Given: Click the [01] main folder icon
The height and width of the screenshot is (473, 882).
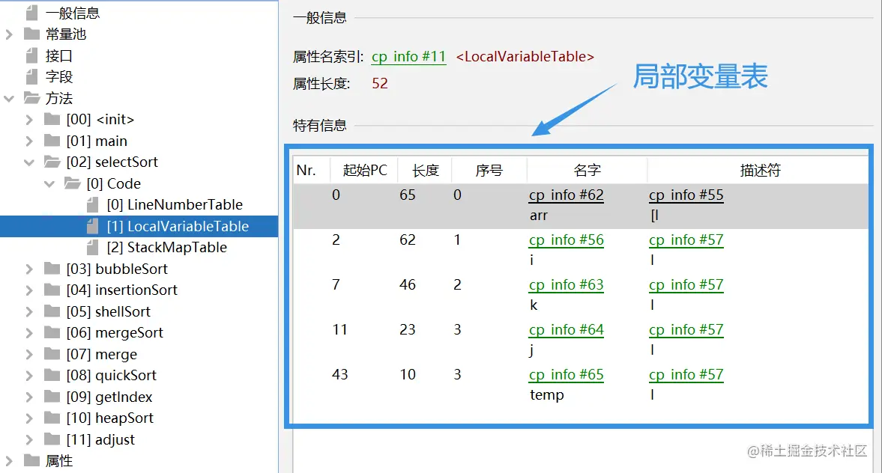Looking at the screenshot, I should coord(52,141).
